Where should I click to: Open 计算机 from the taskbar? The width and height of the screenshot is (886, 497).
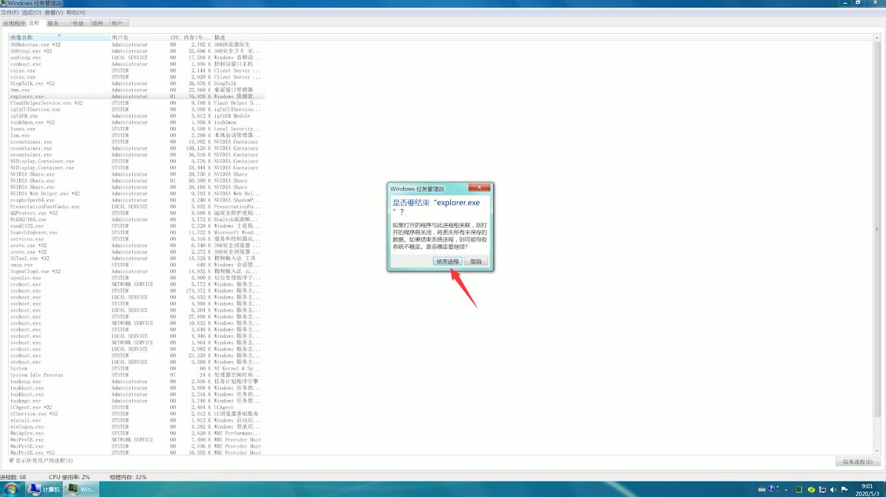44,489
